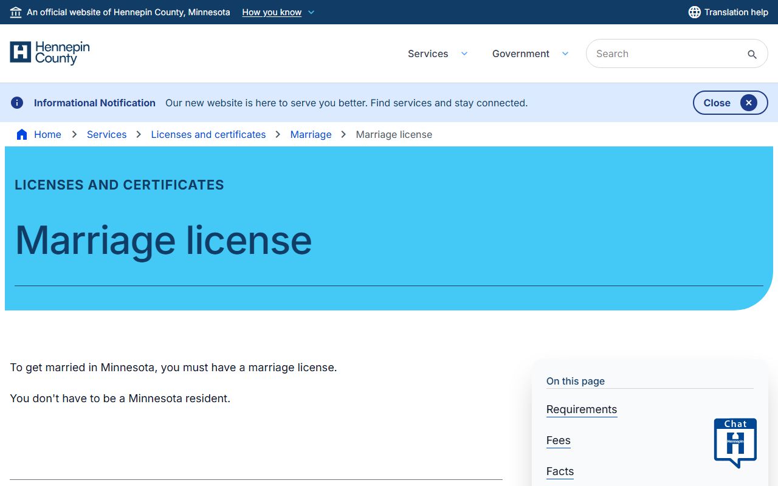Click LICENSES AND CERTIFICATES heading text
778x486 pixels.
coord(119,185)
